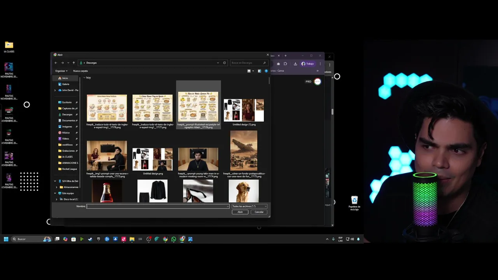
Task: Select the freepik ...17177.png thumbnail
Action: click(153, 109)
